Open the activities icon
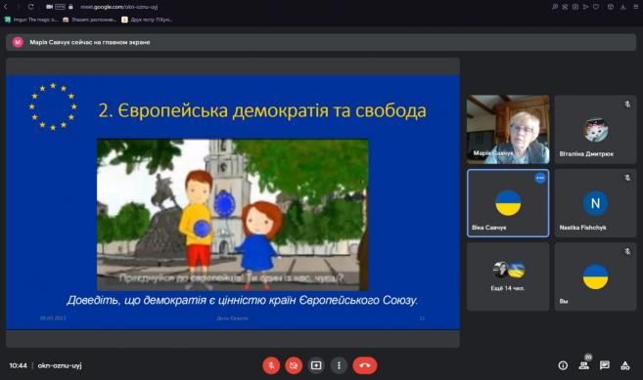The image size is (643, 380). pyautogui.click(x=625, y=365)
